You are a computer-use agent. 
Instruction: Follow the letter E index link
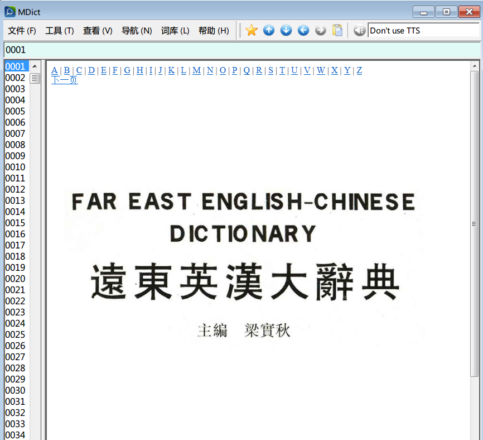pos(104,70)
